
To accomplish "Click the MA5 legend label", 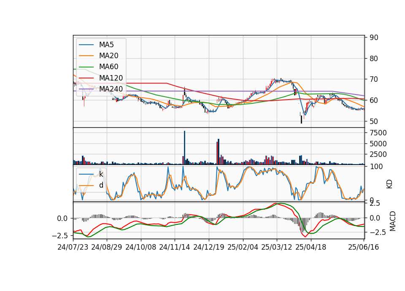I will pos(106,45).
